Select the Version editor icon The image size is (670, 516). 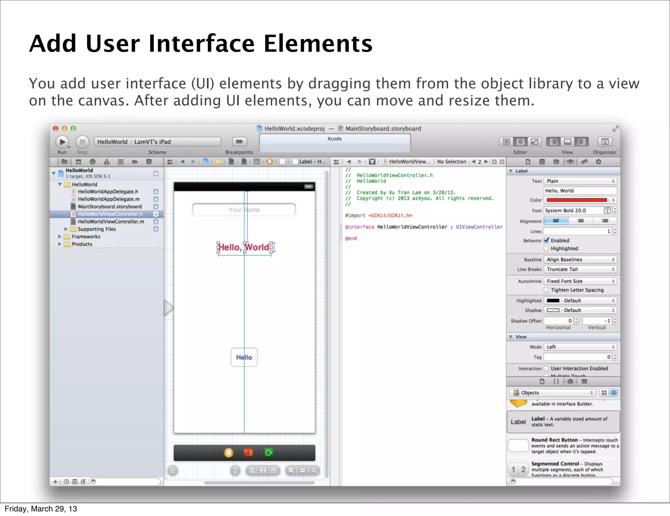[x=535, y=142]
